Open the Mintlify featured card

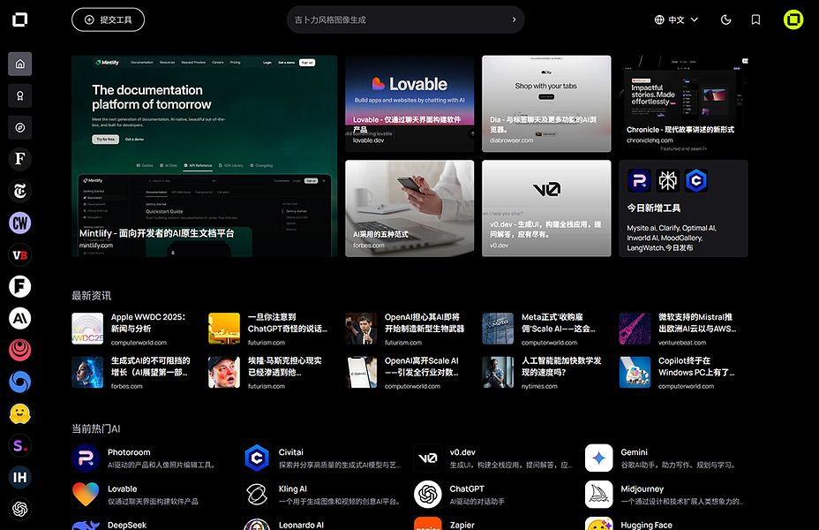click(x=204, y=156)
